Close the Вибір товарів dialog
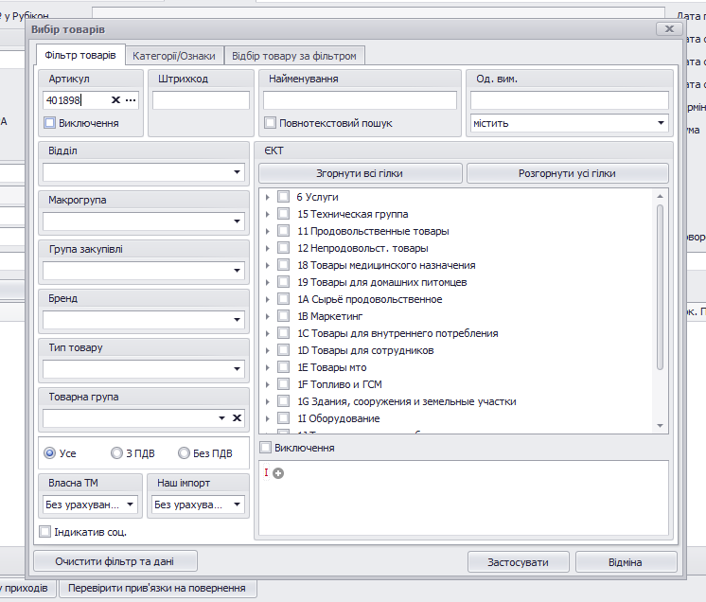The width and height of the screenshot is (706, 602). click(669, 28)
